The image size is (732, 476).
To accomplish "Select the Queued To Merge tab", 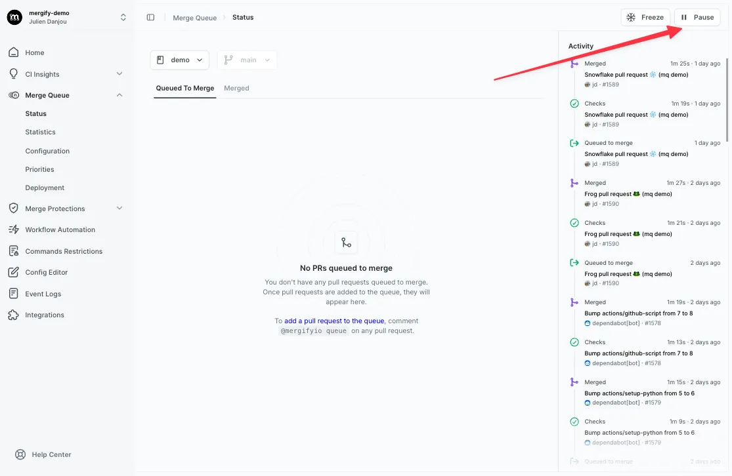I will (x=184, y=87).
